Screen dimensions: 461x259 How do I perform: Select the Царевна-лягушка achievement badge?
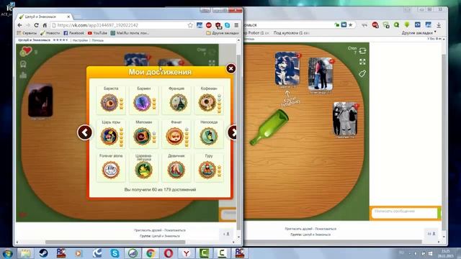143,170
